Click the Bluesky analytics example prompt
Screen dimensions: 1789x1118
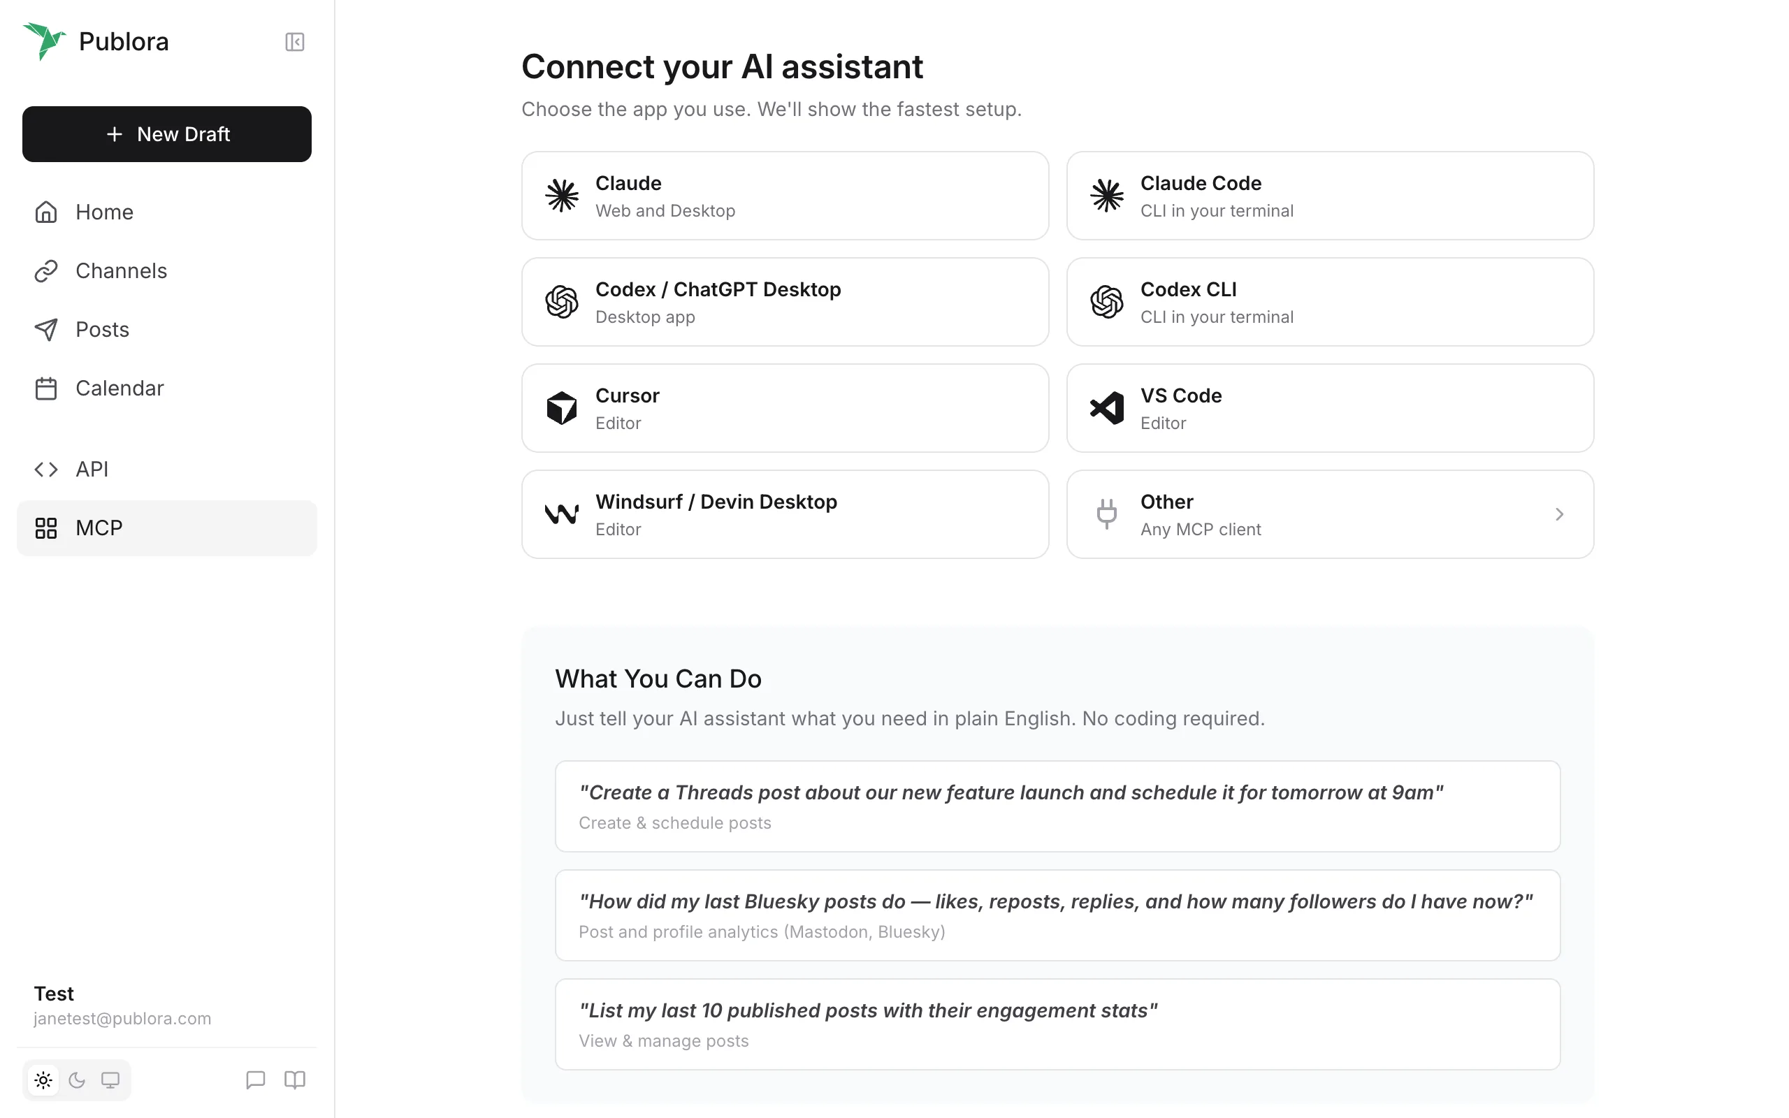(1057, 915)
